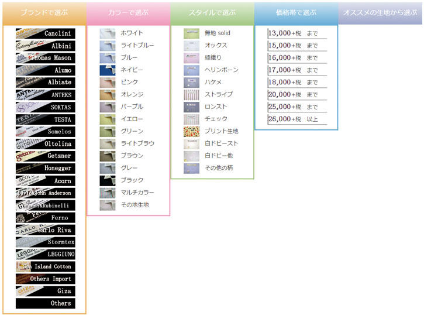424x315 pixels.
Task: Select the スタイルで選ぶ tab
Action: click(212, 12)
